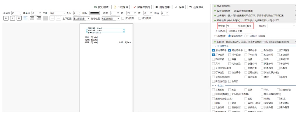
Task: Check 买家留言 checkbox
Action: [x=262, y=103]
